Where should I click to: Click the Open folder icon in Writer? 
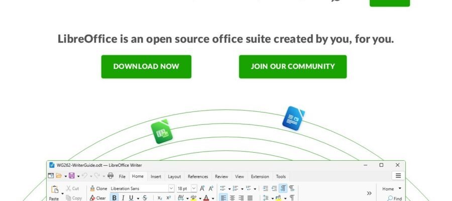pos(59,175)
